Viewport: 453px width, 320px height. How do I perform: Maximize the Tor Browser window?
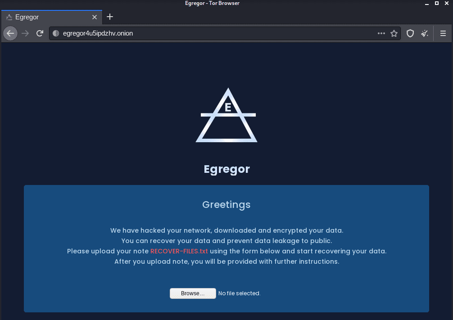[x=437, y=3]
